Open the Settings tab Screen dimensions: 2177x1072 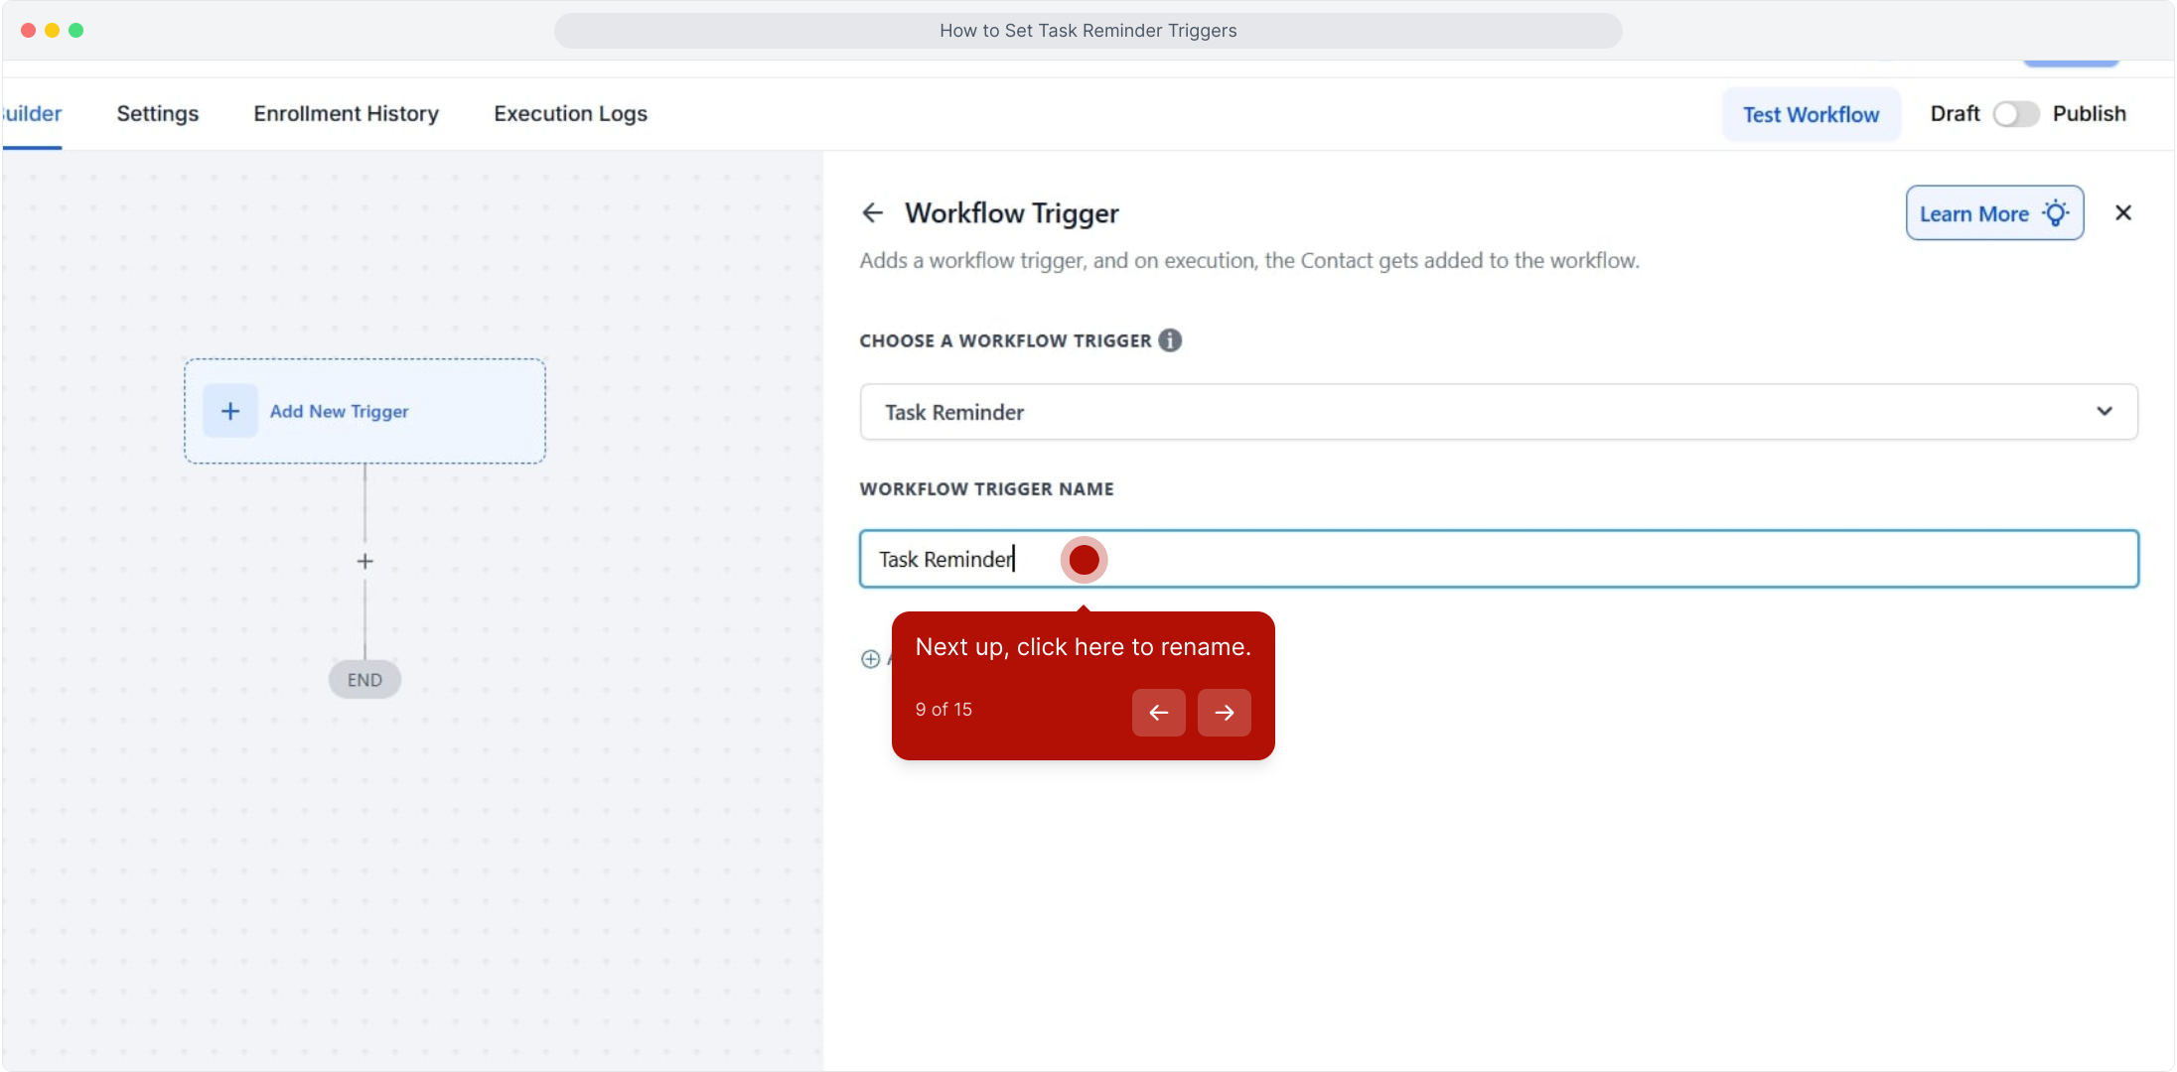[157, 114]
